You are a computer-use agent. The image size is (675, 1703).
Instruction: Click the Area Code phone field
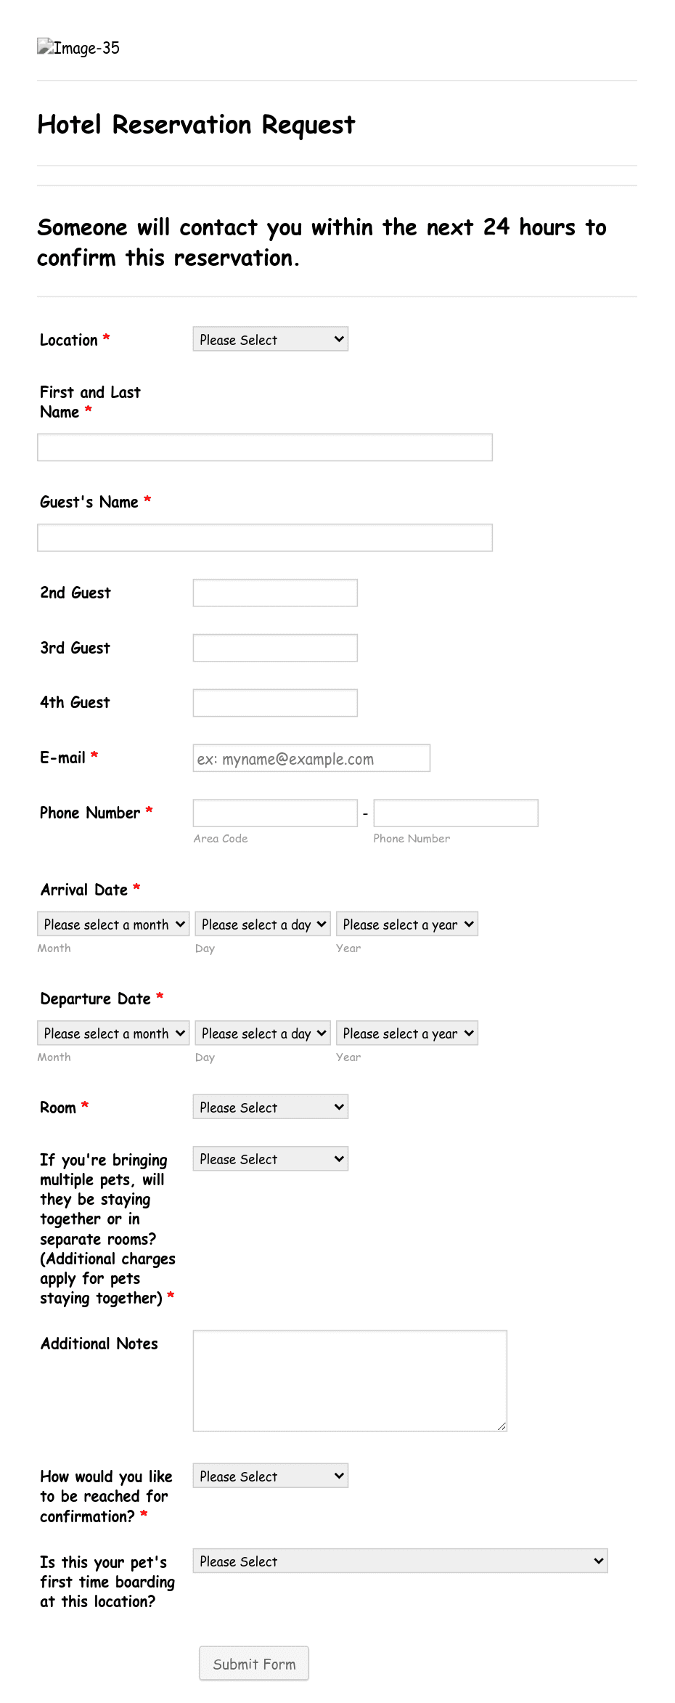coord(274,813)
